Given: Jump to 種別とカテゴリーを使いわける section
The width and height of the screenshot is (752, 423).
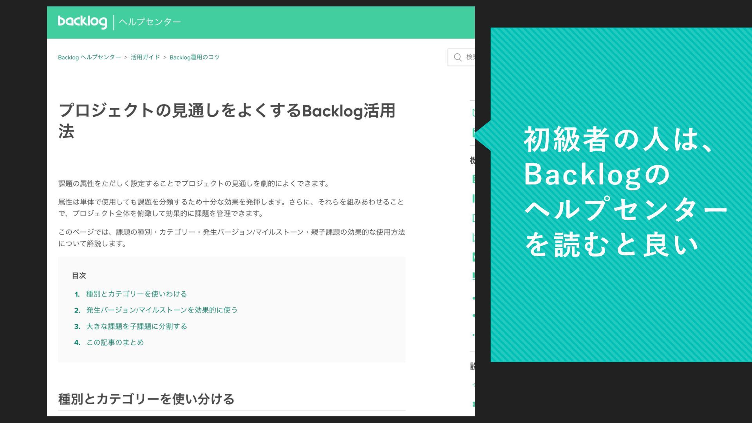Looking at the screenshot, I should point(136,294).
